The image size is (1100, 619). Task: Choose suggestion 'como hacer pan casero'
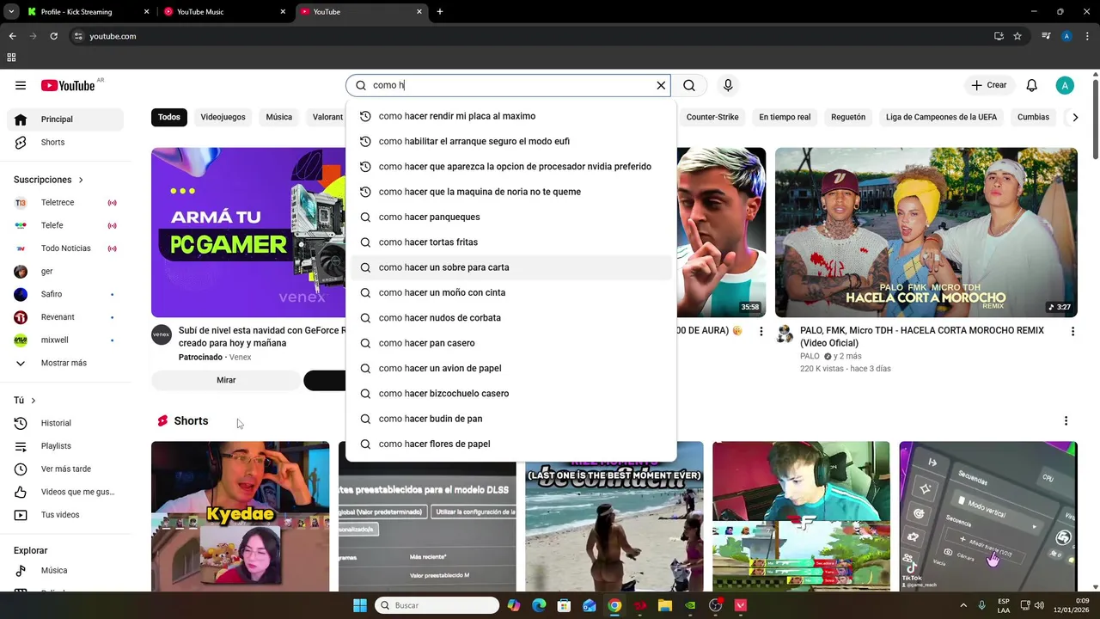coord(511,343)
